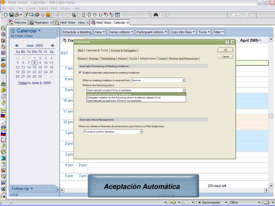Open the Rooms and Resources sub-tab
275x206 pixels.
(183, 58)
